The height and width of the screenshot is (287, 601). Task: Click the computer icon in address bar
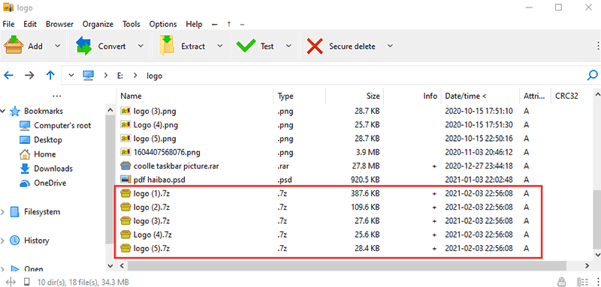pyautogui.click(x=89, y=75)
